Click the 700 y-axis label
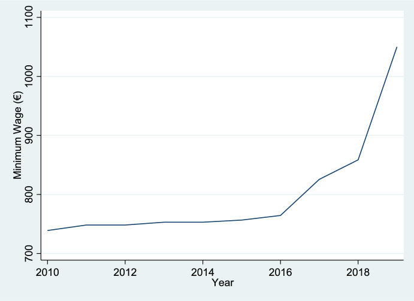 tap(28, 253)
